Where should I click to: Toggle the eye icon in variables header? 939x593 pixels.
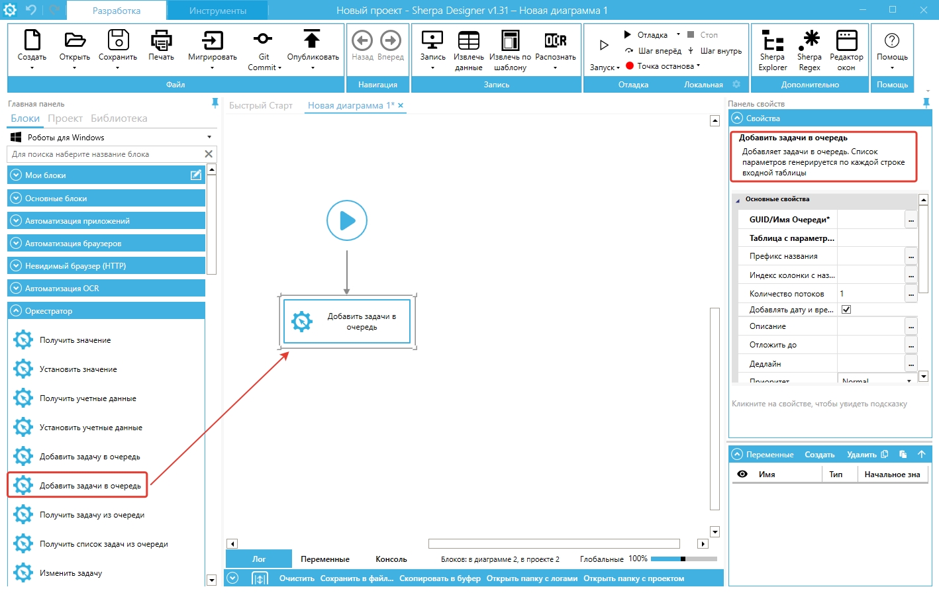point(742,474)
